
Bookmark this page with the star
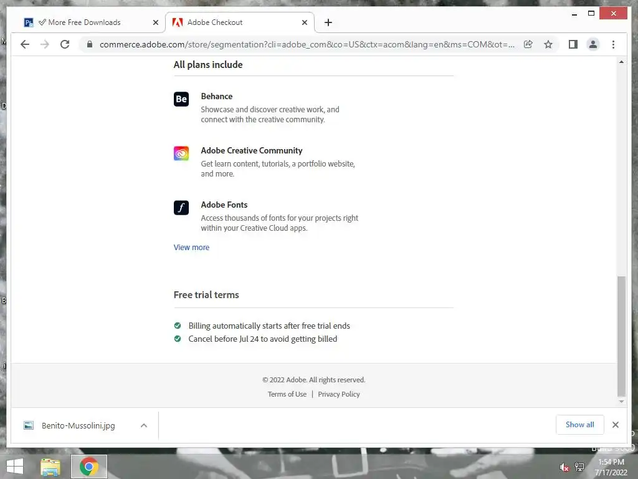548,44
